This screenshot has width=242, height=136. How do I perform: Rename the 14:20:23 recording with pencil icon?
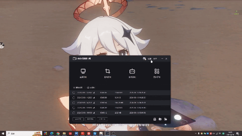pyautogui.click(x=94, y=98)
